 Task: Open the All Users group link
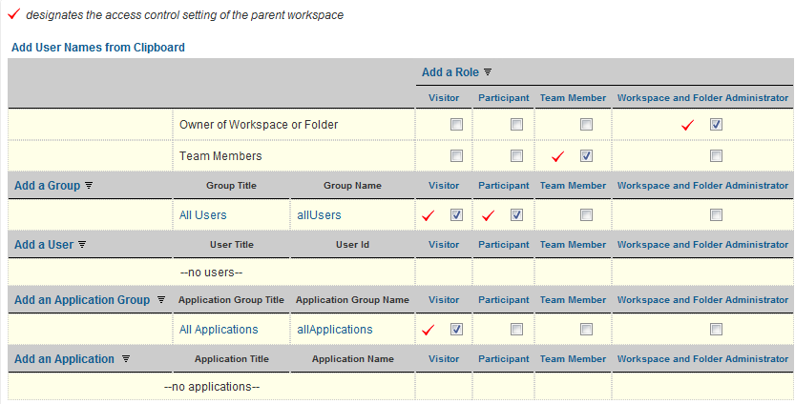click(203, 215)
